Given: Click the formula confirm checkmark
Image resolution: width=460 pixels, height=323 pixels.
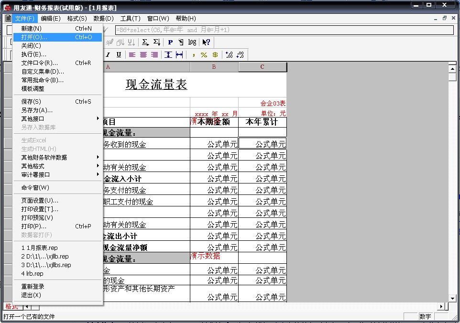Looking at the screenshot, I should point(106,30).
